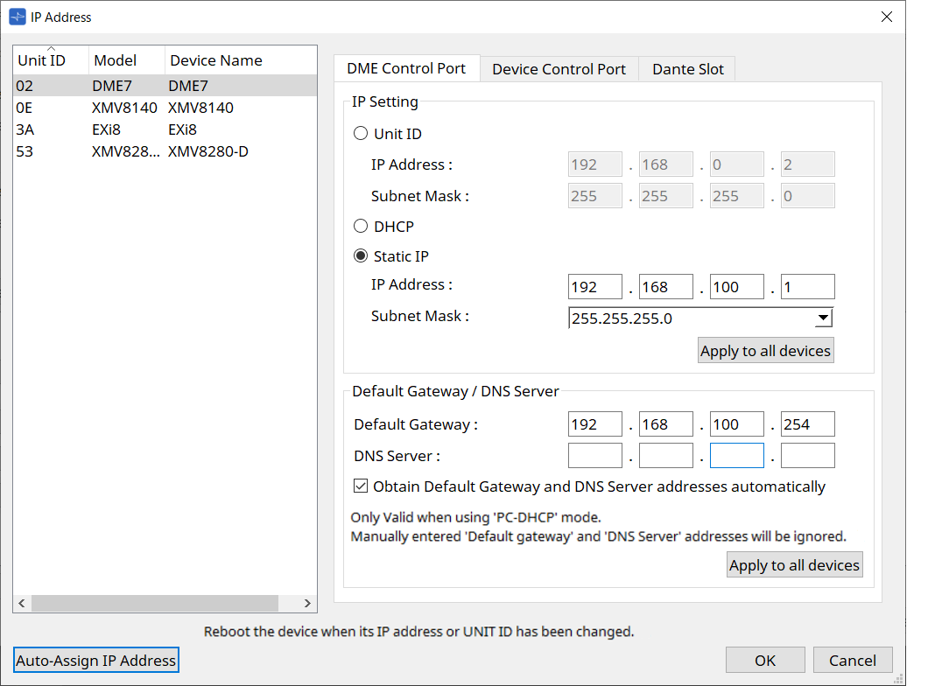Click Apply to all devices under IP Setting
This screenshot has height=686, width=949.
click(765, 351)
